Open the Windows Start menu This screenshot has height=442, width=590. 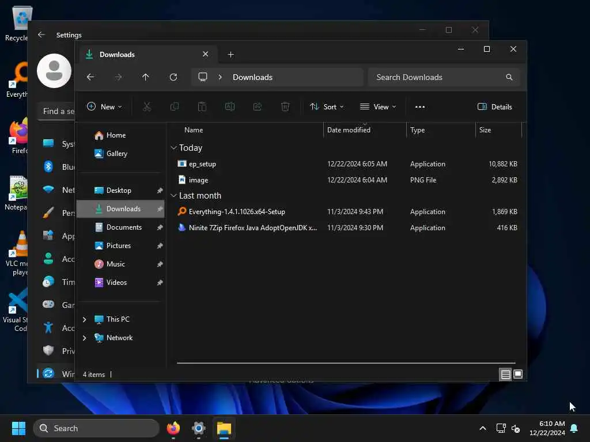pos(18,428)
